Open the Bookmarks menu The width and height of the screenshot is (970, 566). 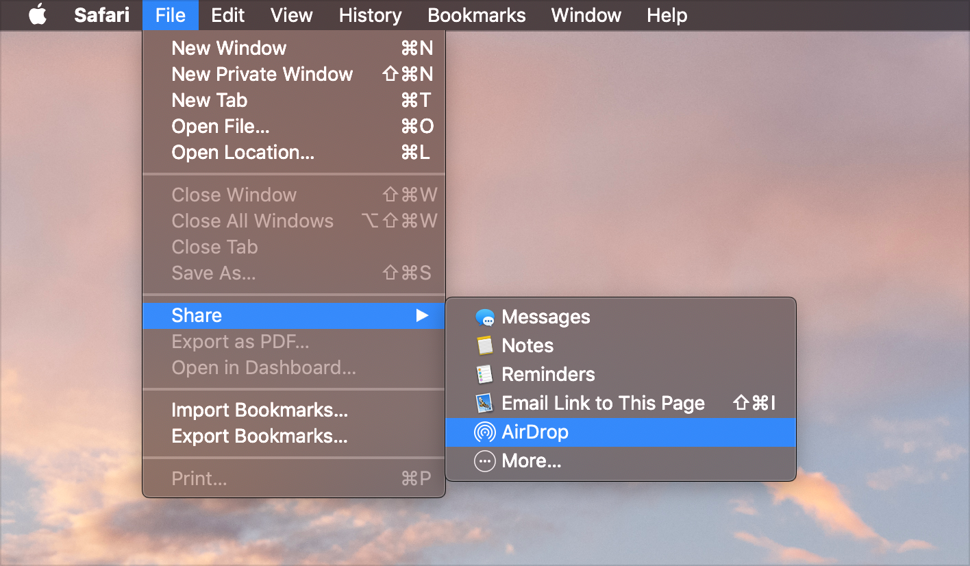pyautogui.click(x=476, y=15)
